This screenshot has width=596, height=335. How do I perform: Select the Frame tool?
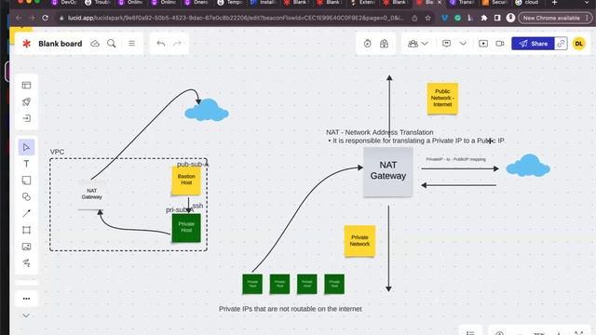tap(26, 230)
